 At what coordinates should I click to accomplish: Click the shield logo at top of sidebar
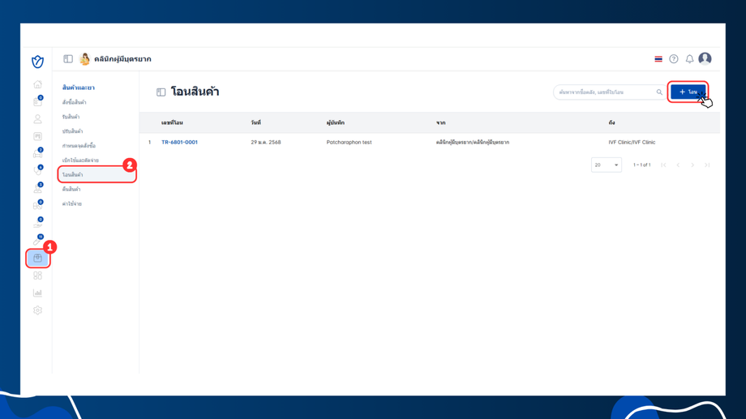pos(37,62)
